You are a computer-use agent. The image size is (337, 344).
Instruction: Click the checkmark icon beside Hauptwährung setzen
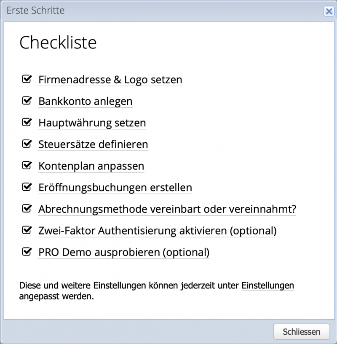point(27,122)
